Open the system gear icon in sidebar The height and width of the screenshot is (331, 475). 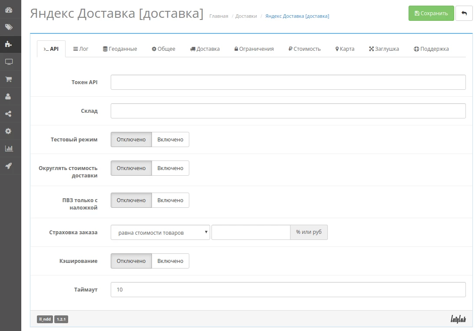click(9, 131)
